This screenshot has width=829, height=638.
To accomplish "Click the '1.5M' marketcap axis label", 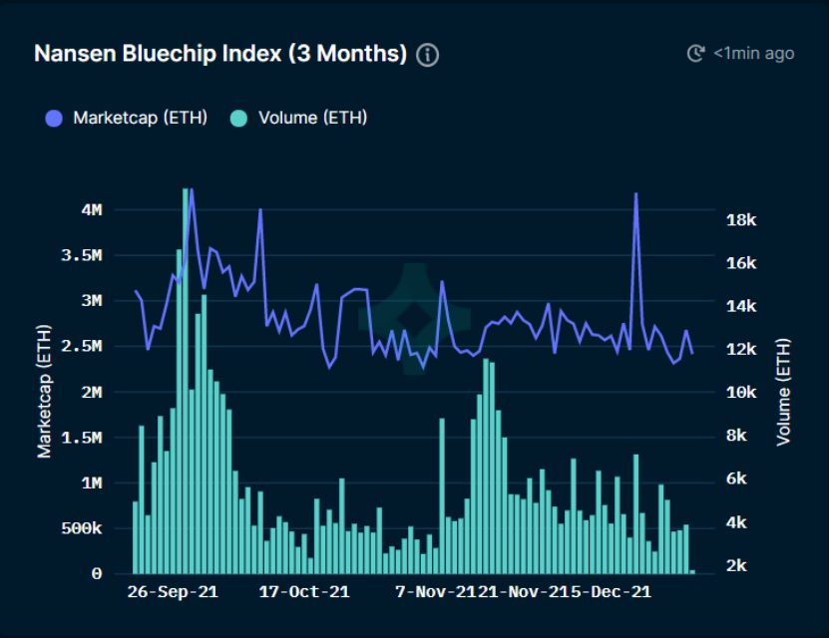I will [x=82, y=438].
